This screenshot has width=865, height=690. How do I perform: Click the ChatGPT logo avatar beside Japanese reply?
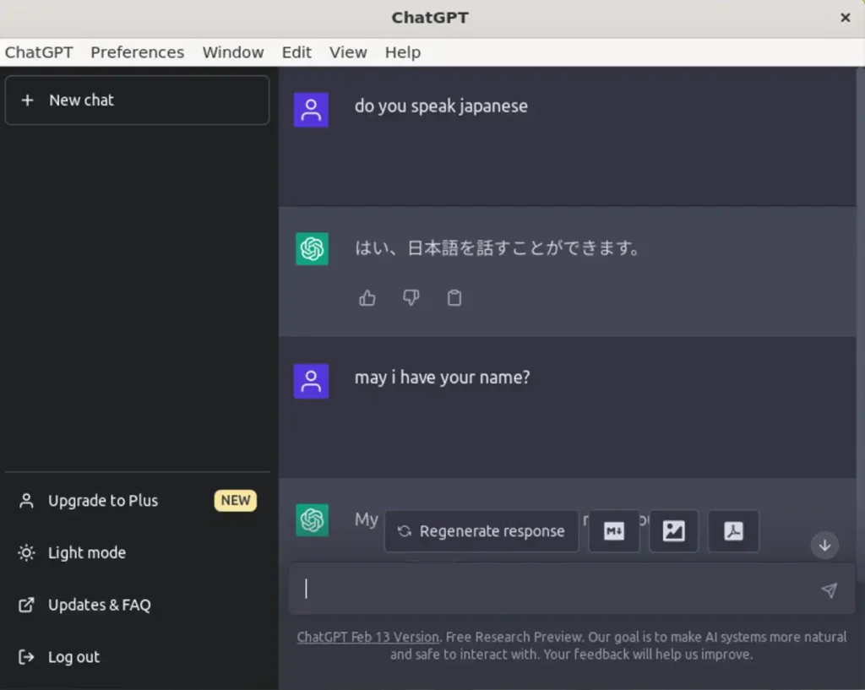pos(312,249)
